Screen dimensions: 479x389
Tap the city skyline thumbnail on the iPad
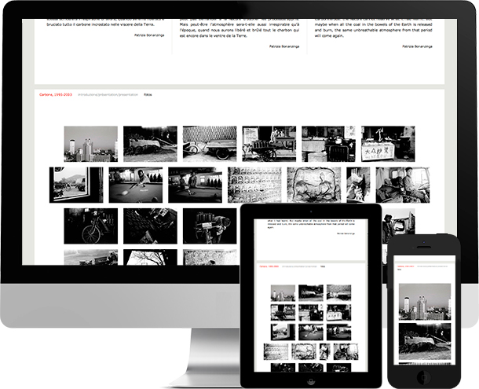tap(283, 293)
